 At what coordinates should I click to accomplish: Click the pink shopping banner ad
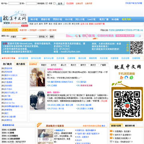point(104,36)
